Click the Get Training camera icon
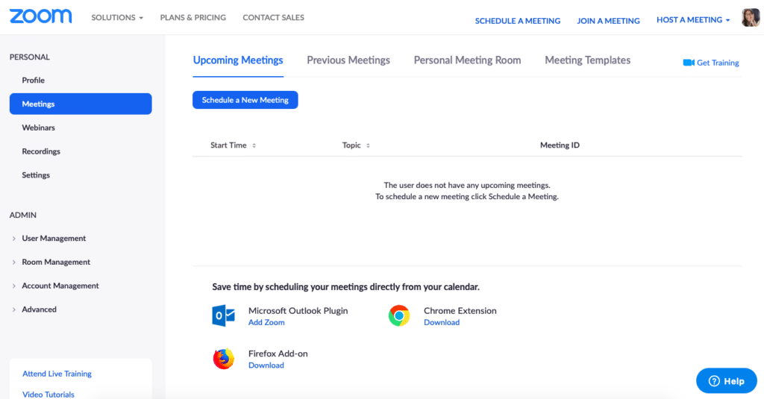 tap(689, 63)
